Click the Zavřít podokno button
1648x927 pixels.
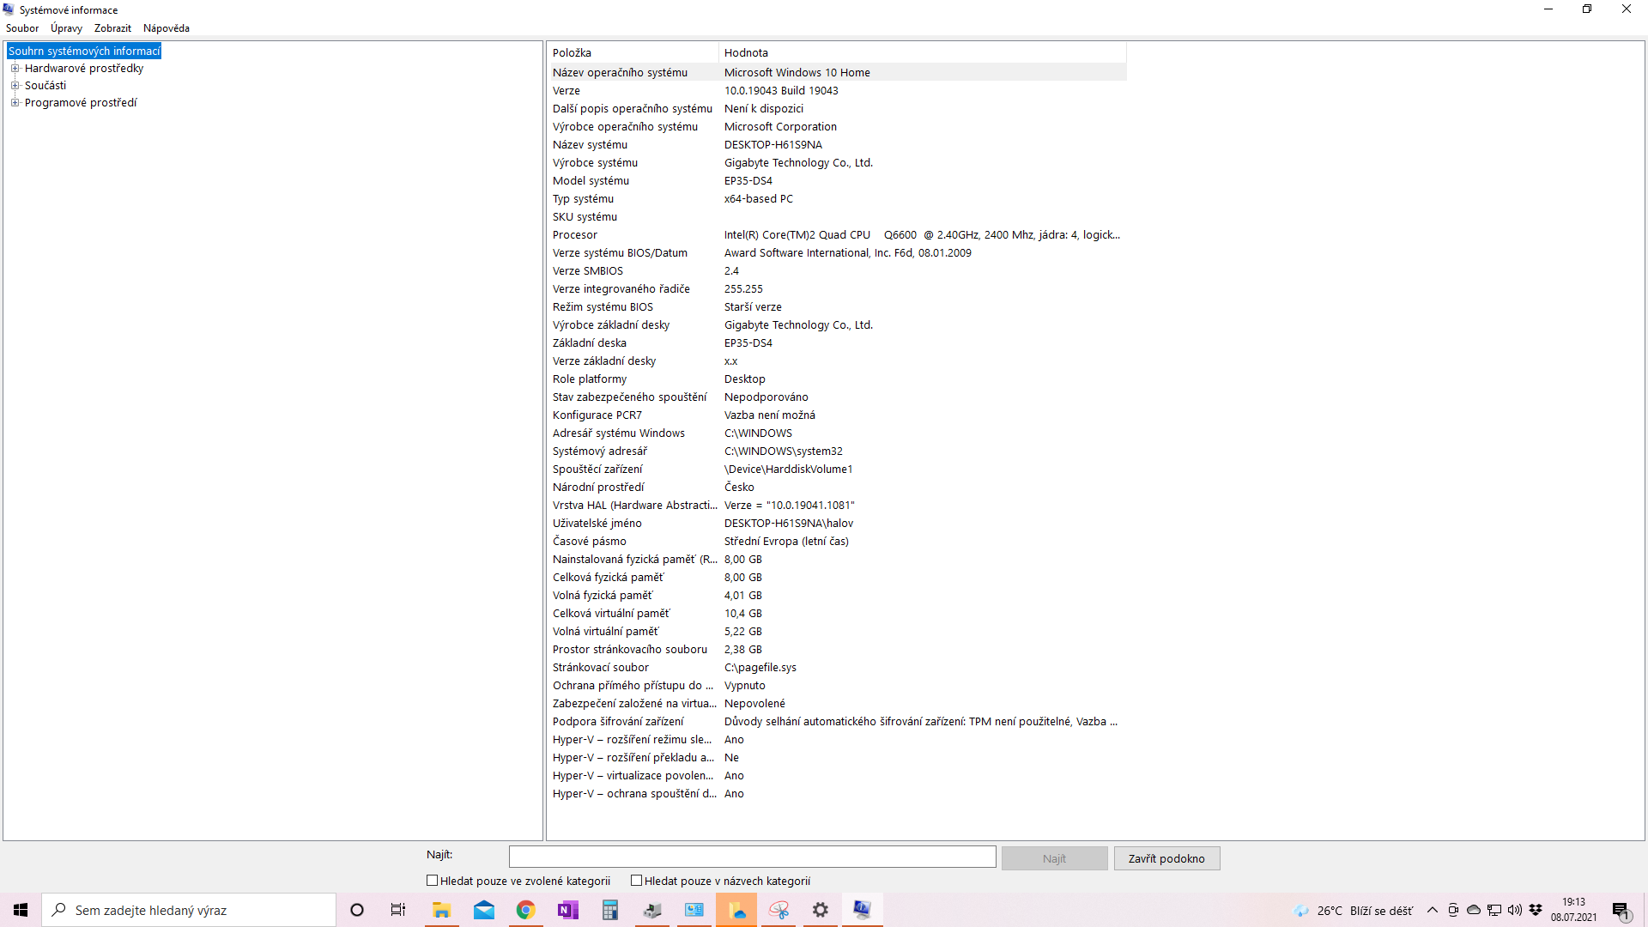pos(1166,858)
